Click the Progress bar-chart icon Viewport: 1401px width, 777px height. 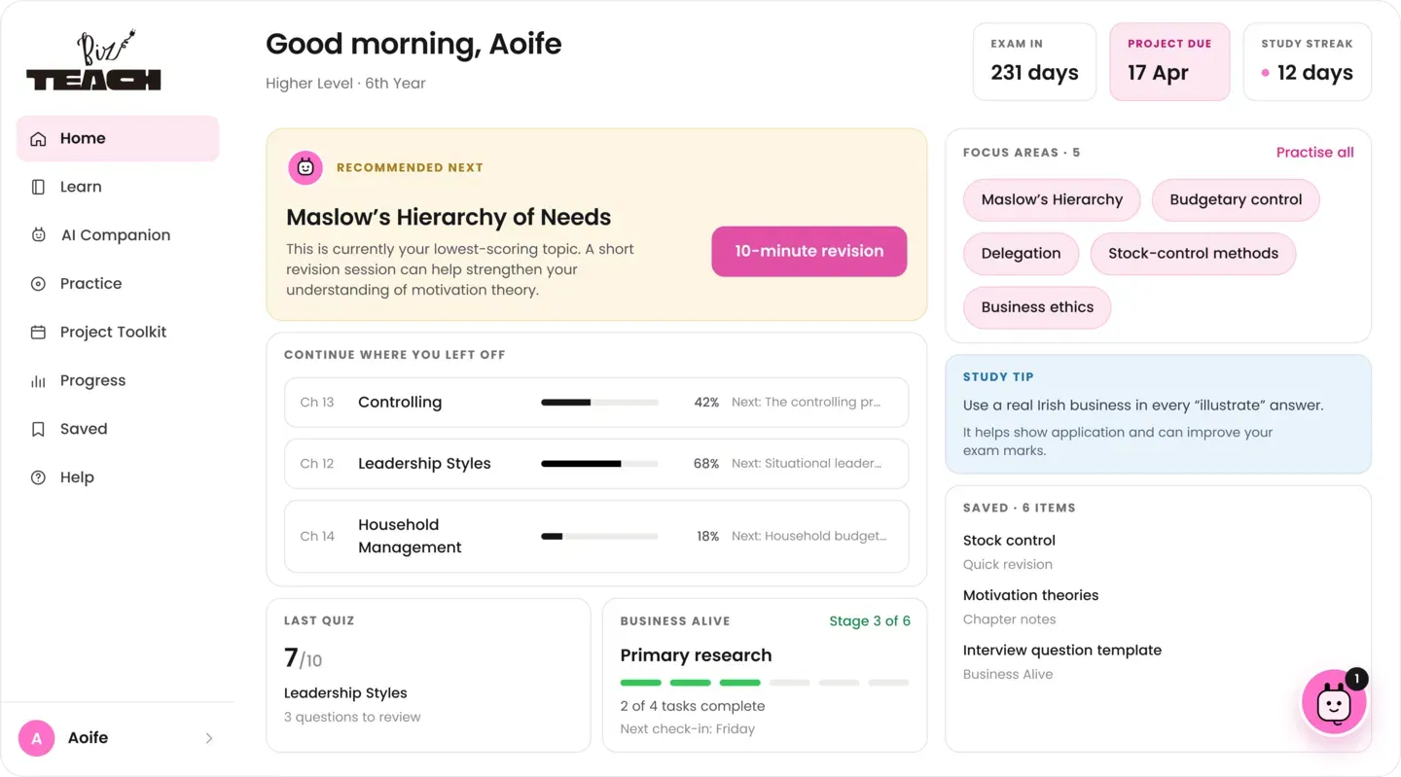point(38,381)
